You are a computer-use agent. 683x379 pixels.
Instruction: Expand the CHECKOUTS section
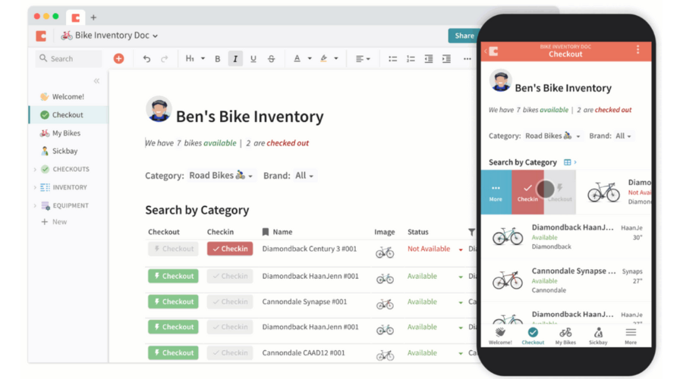[x=35, y=169]
